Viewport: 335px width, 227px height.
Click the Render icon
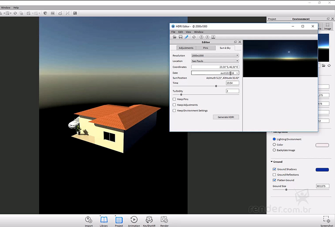click(164, 219)
